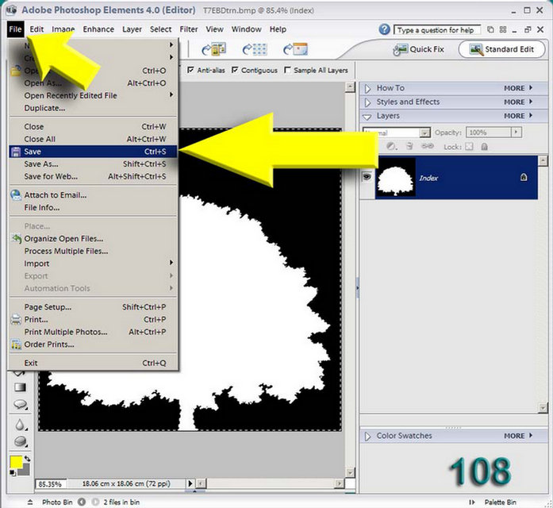Hide the Index layer eye icon
Screen dimensions: 553x508
pyautogui.click(x=367, y=176)
